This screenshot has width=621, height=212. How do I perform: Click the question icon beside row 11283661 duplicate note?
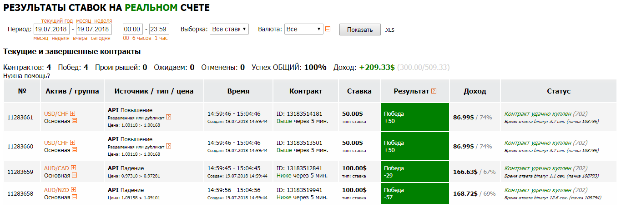[169, 117]
